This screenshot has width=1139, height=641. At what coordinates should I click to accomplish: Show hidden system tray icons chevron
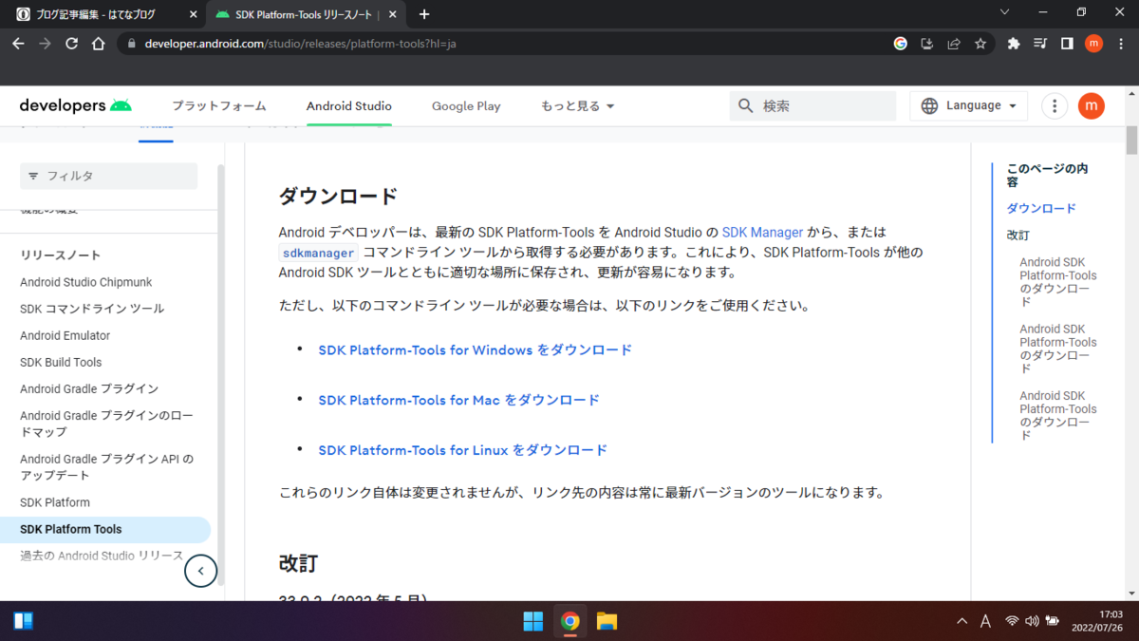click(x=962, y=621)
